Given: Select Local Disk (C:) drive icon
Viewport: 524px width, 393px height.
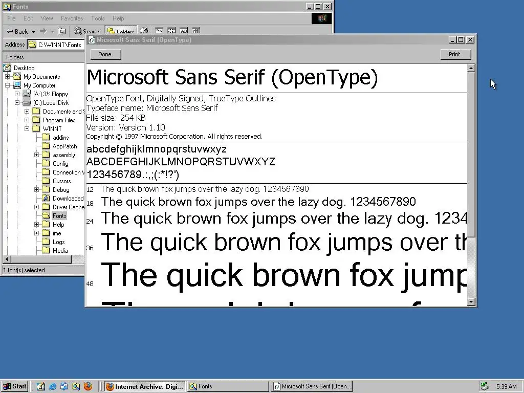Looking at the screenshot, I should (27, 102).
